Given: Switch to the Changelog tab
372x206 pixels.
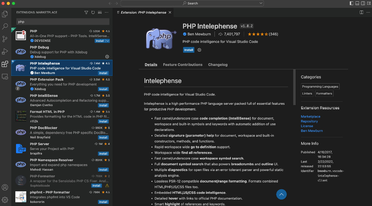Looking at the screenshot, I should tap(218, 65).
